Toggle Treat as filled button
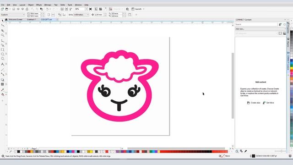The height and width of the screenshot is (165, 293). pyautogui.click(x=130, y=15)
